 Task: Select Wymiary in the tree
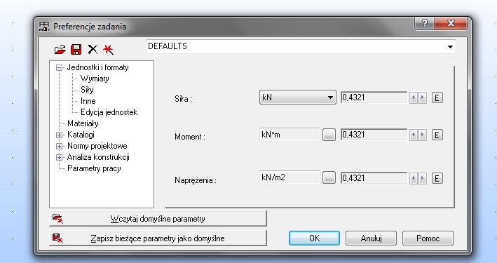coord(95,79)
